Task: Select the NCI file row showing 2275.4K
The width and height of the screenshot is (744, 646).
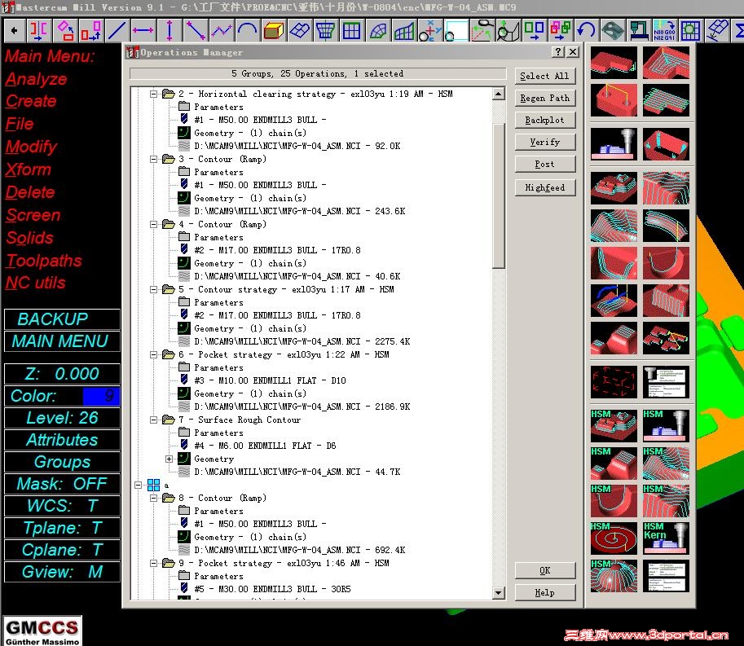Action: coord(302,341)
